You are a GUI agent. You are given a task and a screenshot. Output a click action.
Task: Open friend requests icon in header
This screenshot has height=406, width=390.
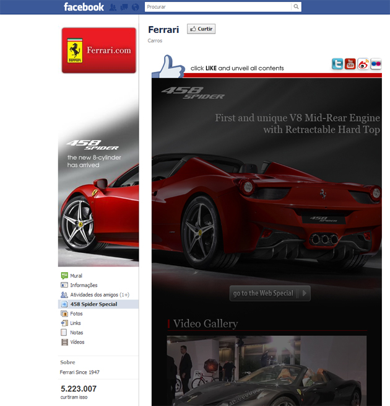click(x=113, y=7)
